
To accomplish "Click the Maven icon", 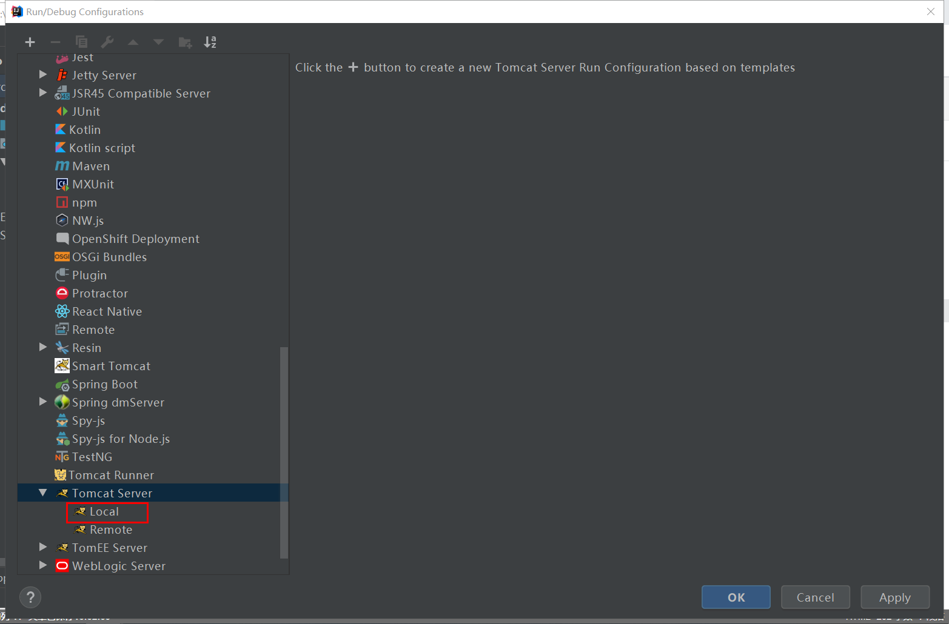I will pyautogui.click(x=62, y=166).
